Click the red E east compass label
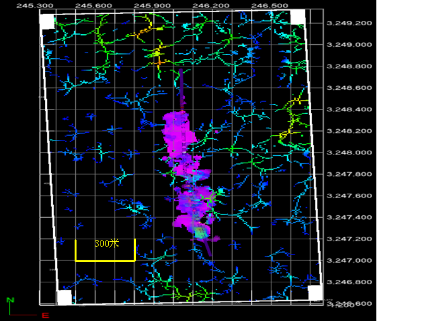The width and height of the screenshot is (432, 321). pos(45,315)
